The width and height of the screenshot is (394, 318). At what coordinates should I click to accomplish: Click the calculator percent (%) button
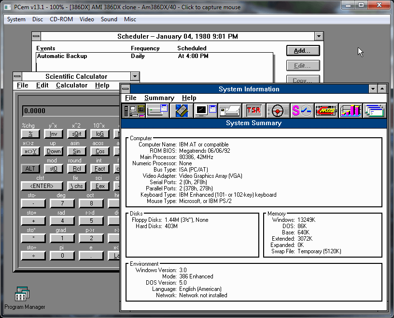pyautogui.click(x=30, y=134)
